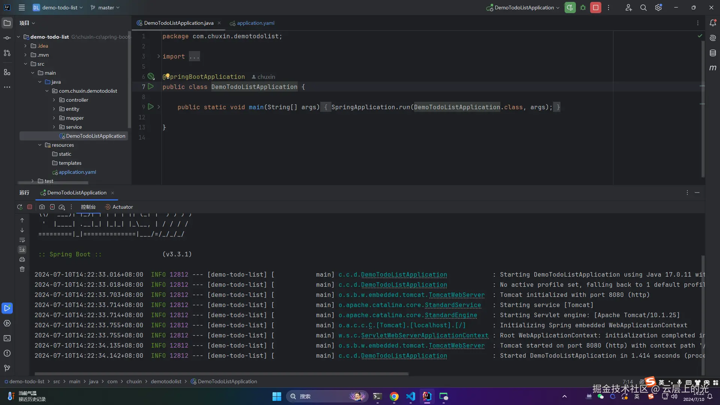Stop the running application in the Run panel

[30, 207]
